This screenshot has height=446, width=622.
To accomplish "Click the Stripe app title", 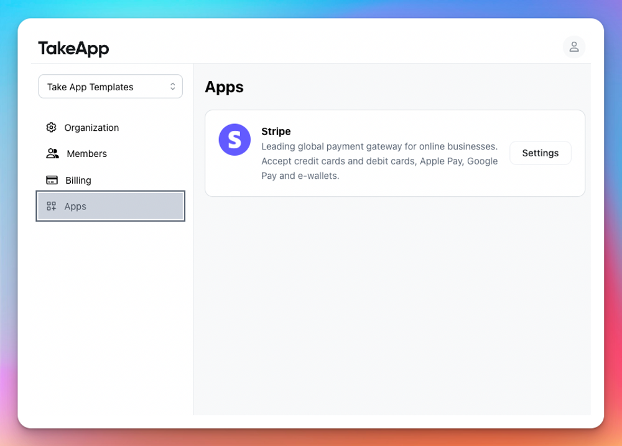I will (x=276, y=131).
